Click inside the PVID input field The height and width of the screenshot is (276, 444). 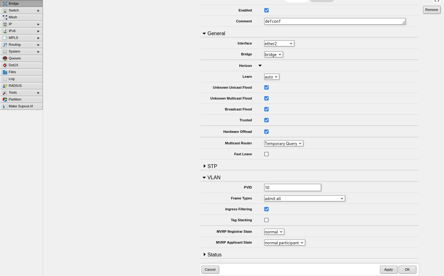[292, 187]
